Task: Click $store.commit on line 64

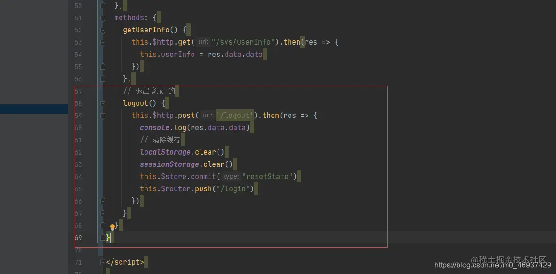Action: point(189,176)
